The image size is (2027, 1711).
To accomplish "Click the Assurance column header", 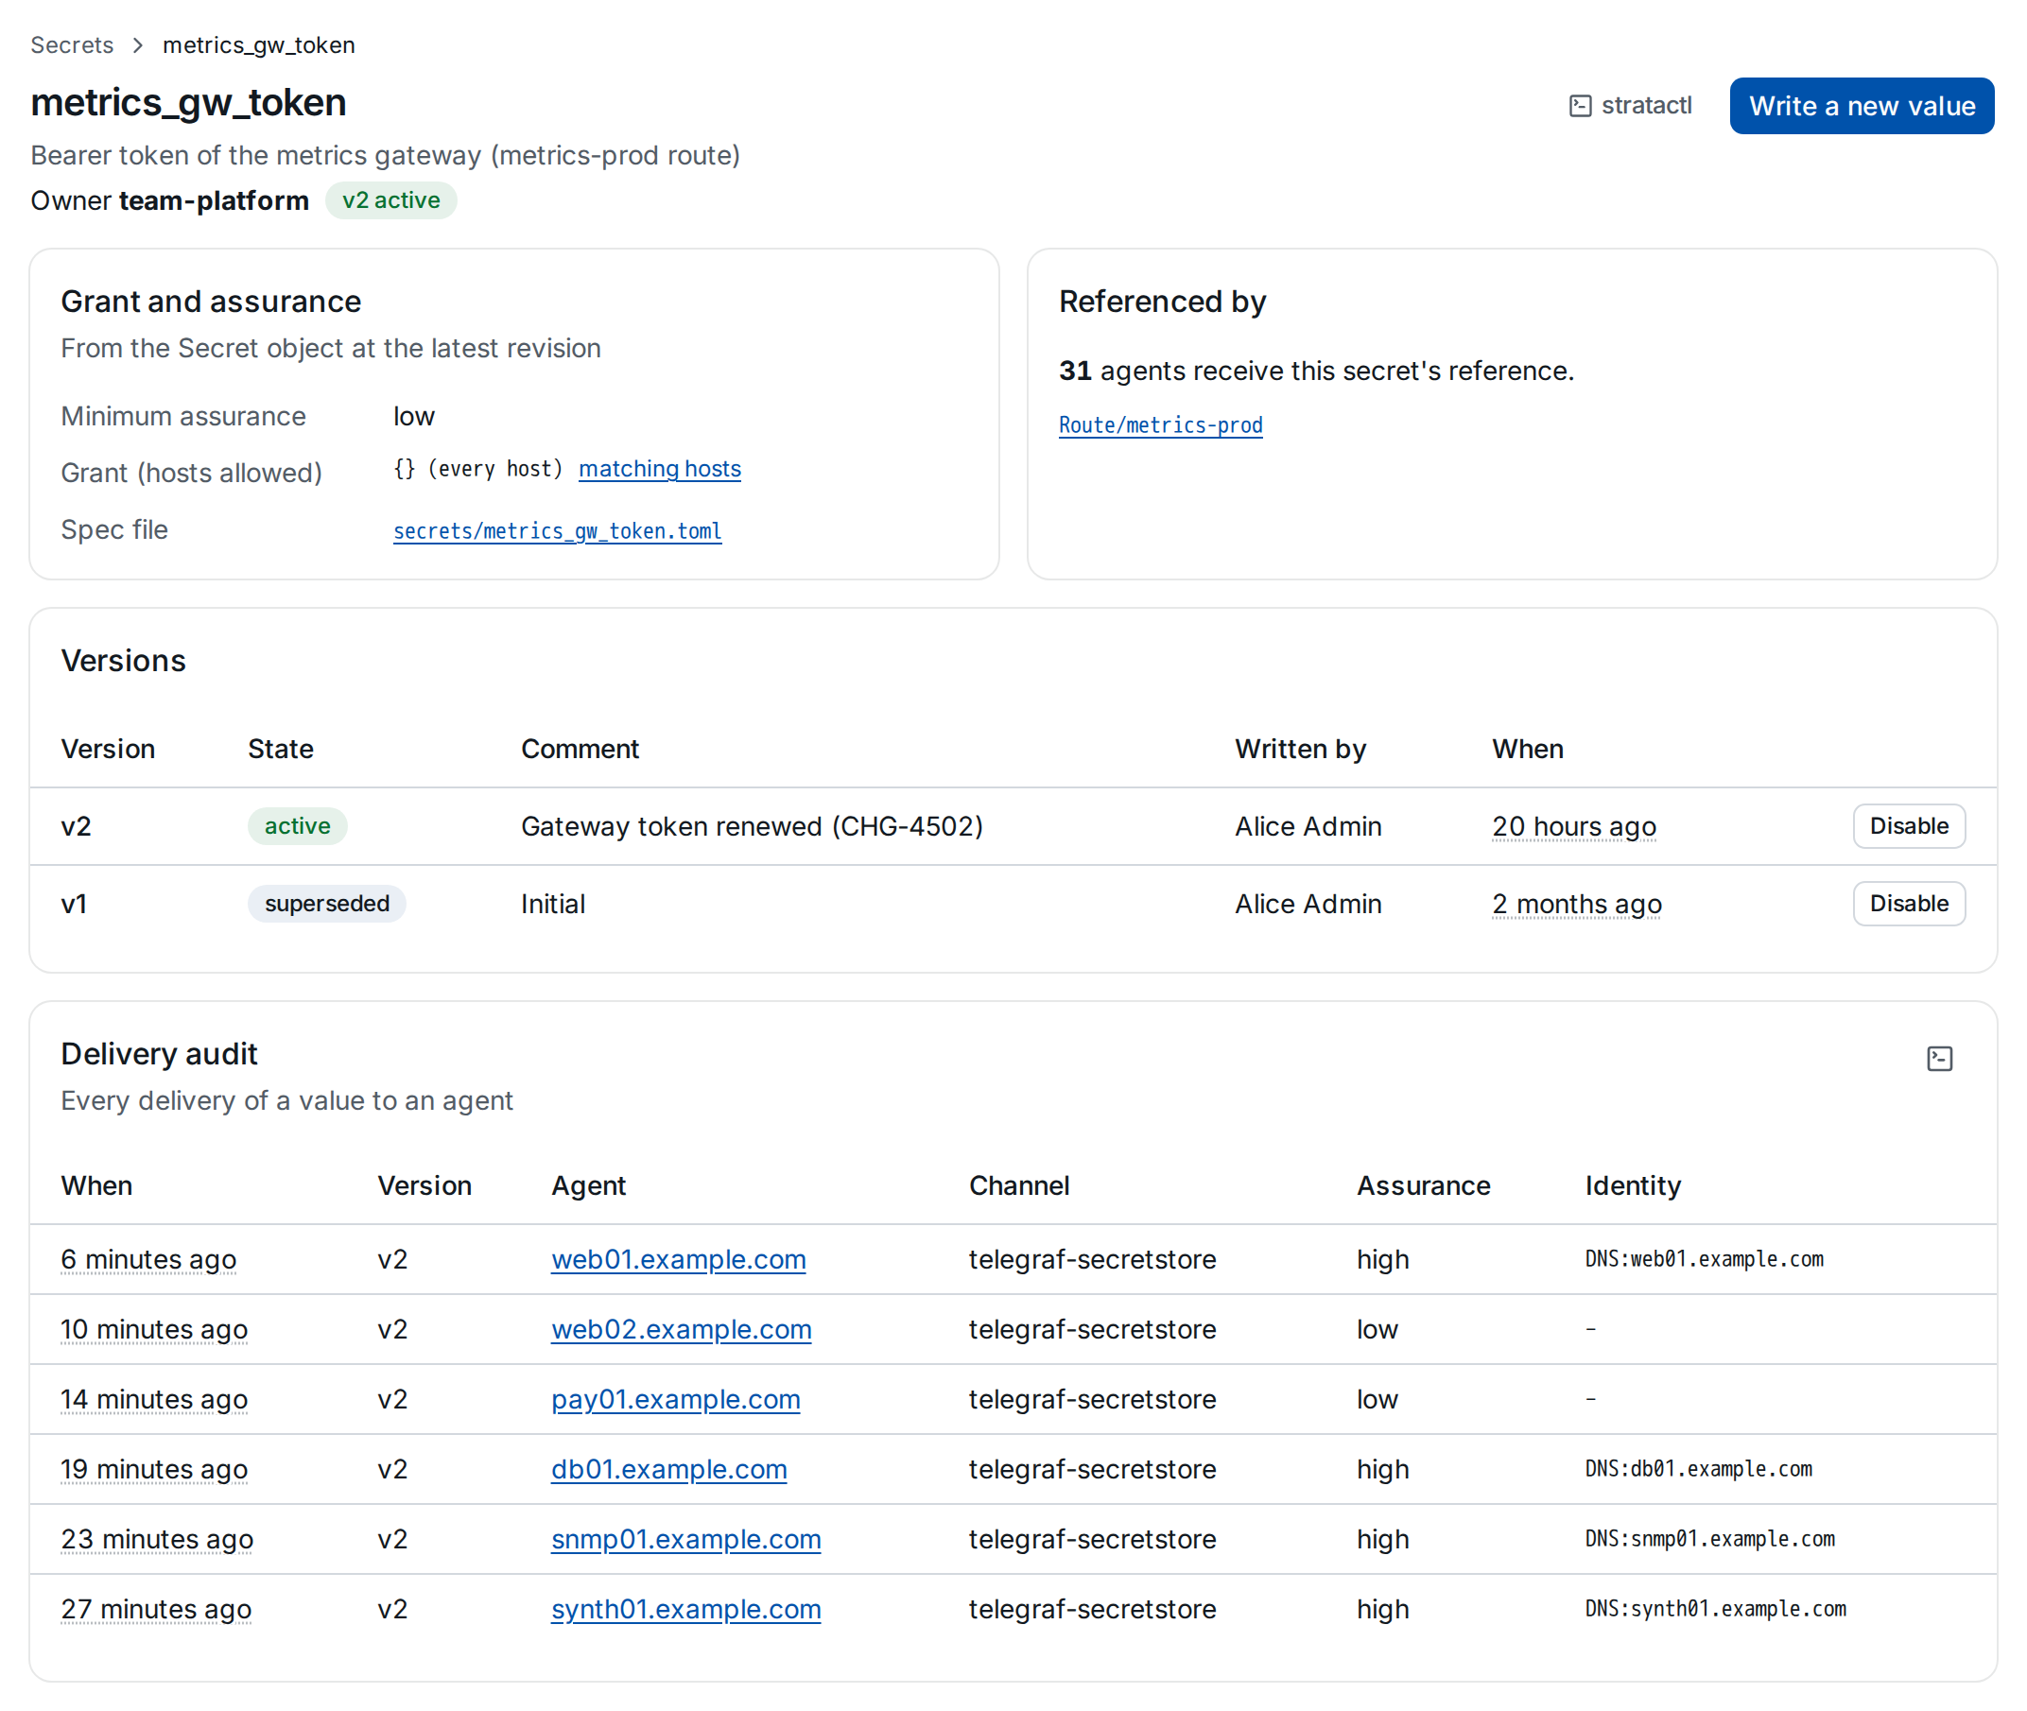I will [1423, 1185].
